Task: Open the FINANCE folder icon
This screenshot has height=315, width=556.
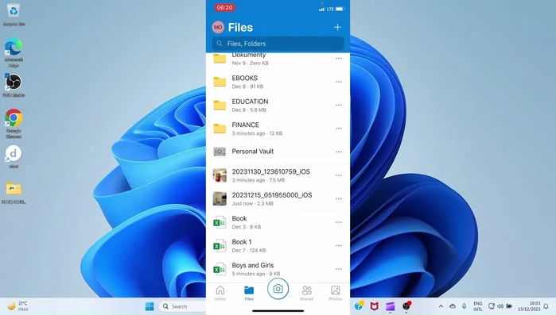Action: tap(220, 129)
